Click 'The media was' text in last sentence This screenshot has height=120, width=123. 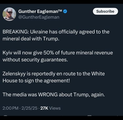click(x=20, y=95)
